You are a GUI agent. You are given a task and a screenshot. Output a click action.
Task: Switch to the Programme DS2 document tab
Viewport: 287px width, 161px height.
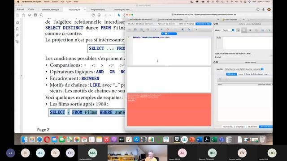coord(99,9)
